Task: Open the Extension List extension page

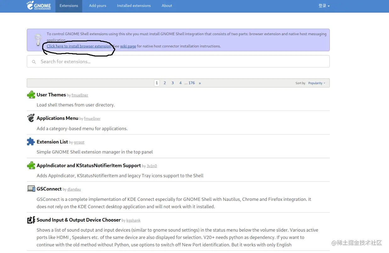Action: point(52,142)
